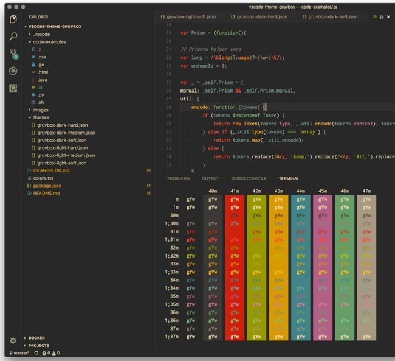Switch to the PROBLEMS panel tab
Image resolution: width=395 pixels, height=361 pixels.
[x=178, y=178]
